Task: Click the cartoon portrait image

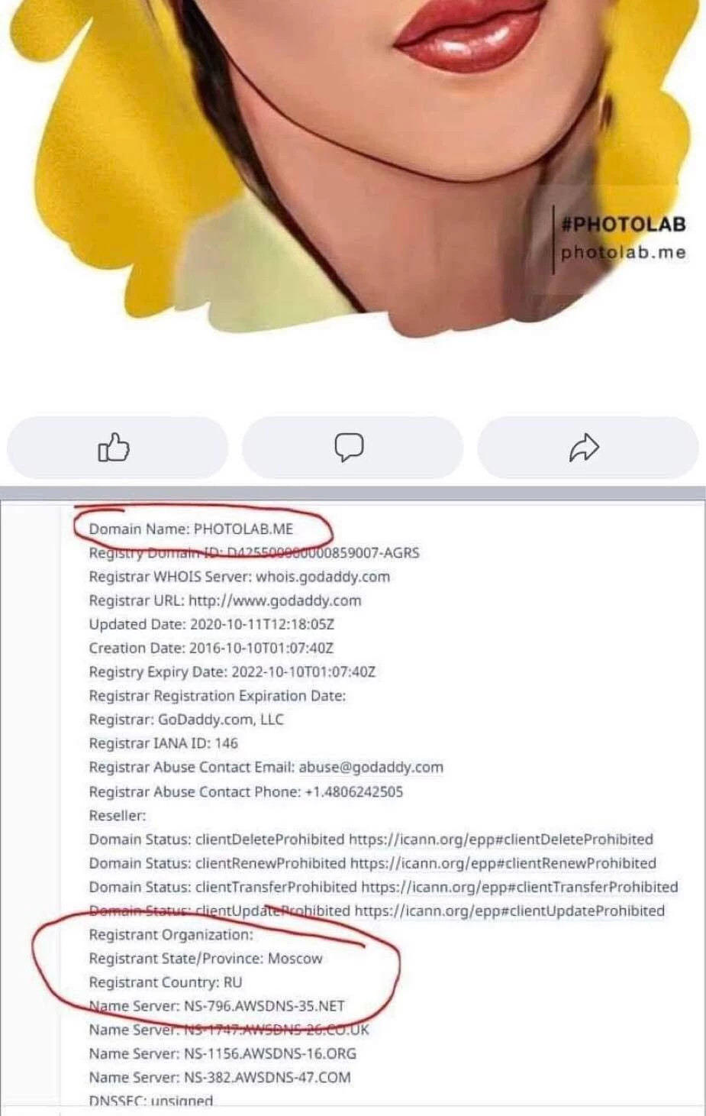Action: (x=353, y=168)
